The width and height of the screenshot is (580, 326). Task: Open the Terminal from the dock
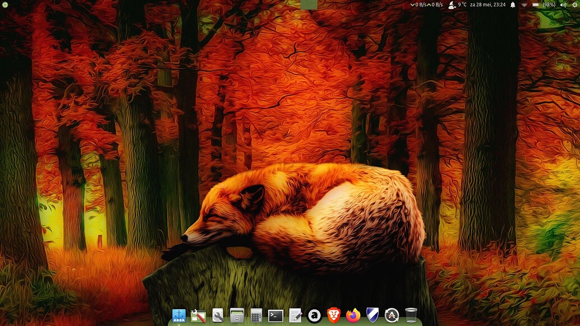(275, 316)
